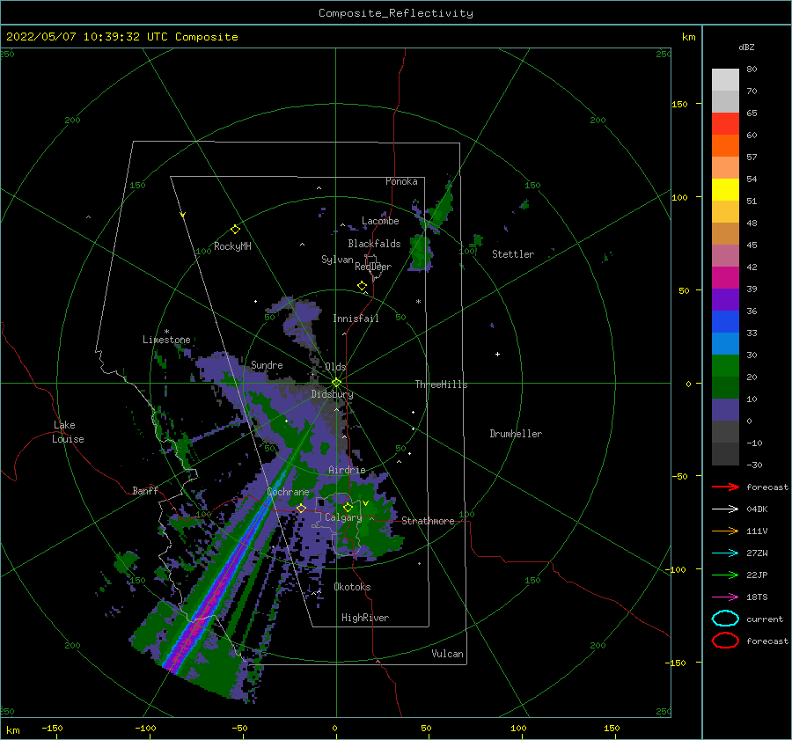Click the dBZ legend heading
This screenshot has height=740, width=792.
tap(746, 47)
